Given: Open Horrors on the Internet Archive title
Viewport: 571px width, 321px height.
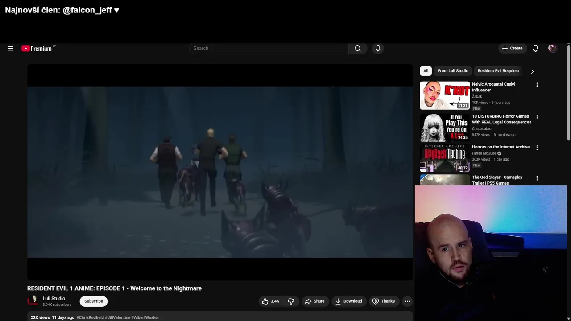Looking at the screenshot, I should tap(501, 147).
